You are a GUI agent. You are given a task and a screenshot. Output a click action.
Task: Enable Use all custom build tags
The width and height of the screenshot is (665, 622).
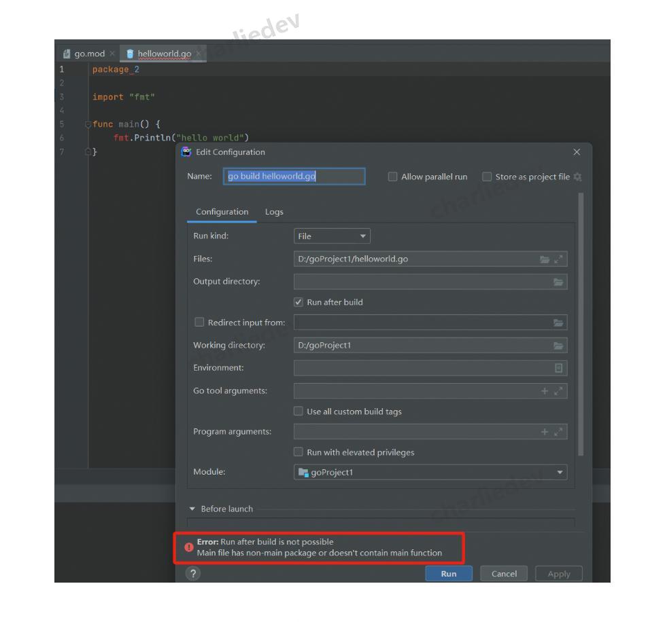point(299,411)
